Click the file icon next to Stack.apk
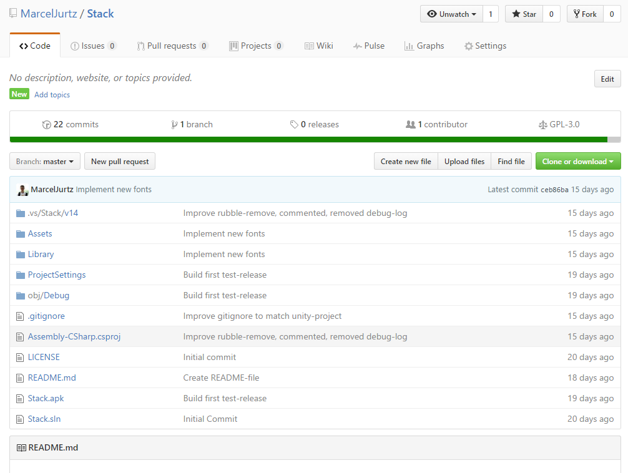Screen dimensions: 628x473 pos(20,399)
